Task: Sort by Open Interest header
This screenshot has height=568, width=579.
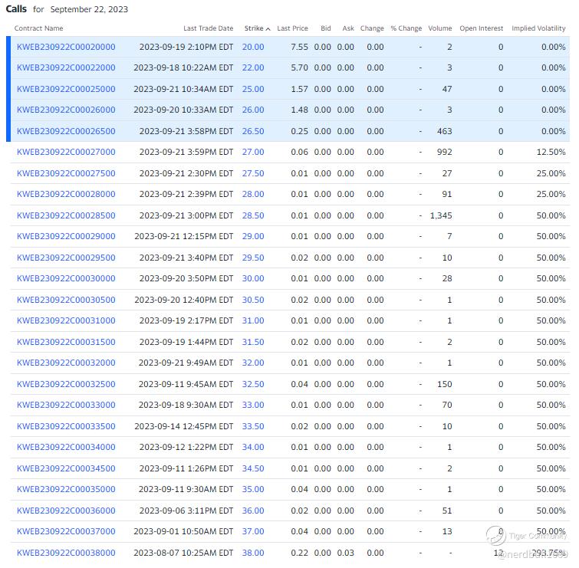Action: click(482, 28)
